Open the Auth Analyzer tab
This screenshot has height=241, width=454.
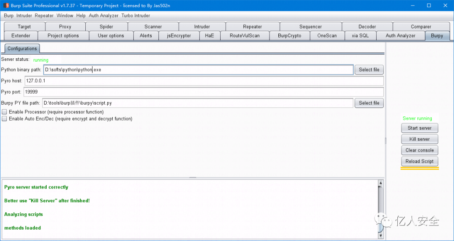click(401, 36)
